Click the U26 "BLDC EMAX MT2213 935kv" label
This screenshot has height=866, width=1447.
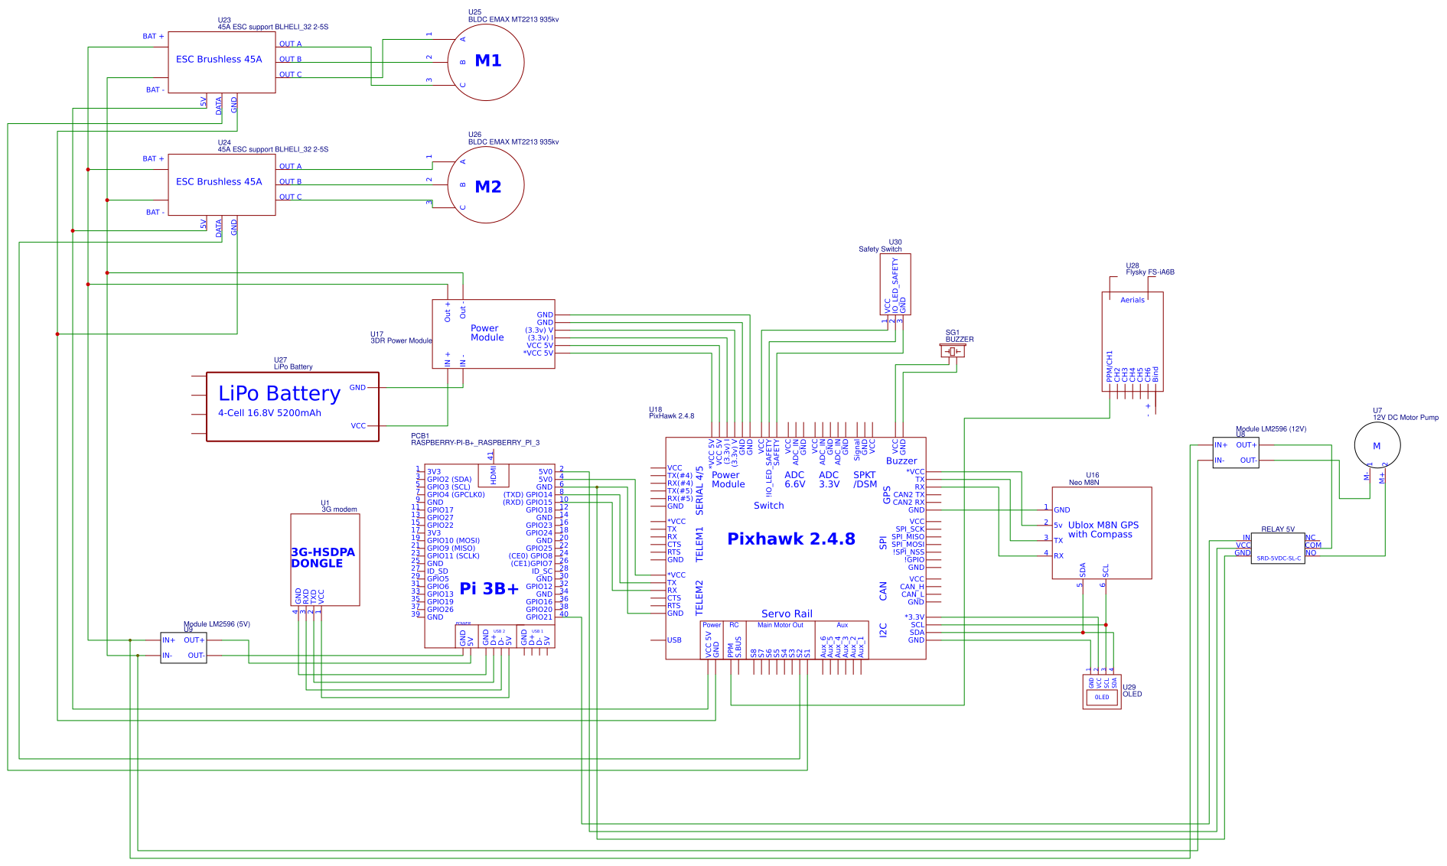(513, 142)
